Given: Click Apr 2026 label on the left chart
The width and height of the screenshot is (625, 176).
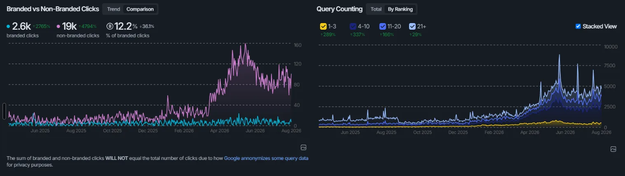Looking at the screenshot, I should coord(220,131).
